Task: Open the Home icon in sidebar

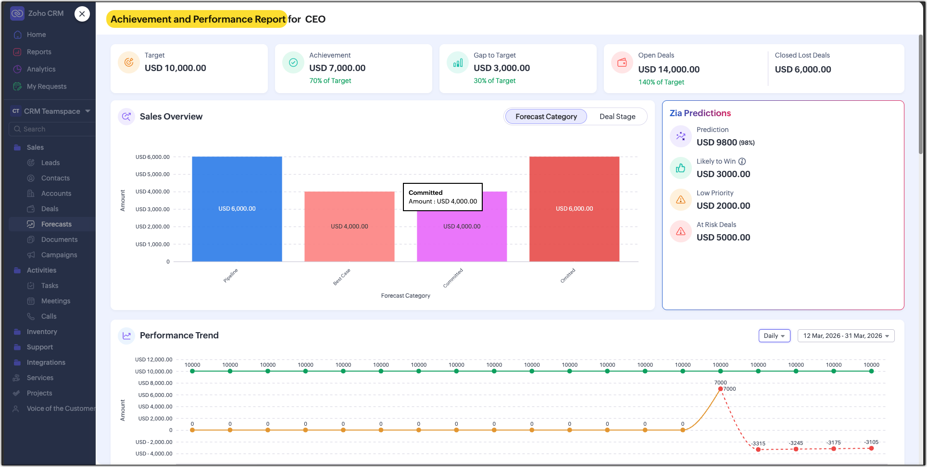Action: click(18, 35)
